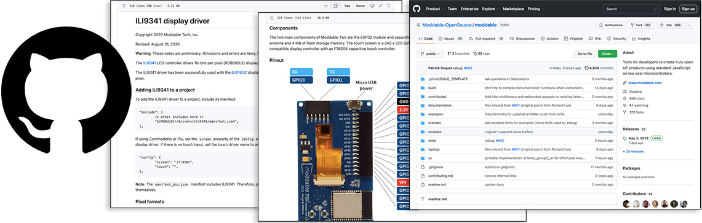Click the folder icon for the examples row
The height and width of the screenshot is (223, 702).
coord(423,114)
